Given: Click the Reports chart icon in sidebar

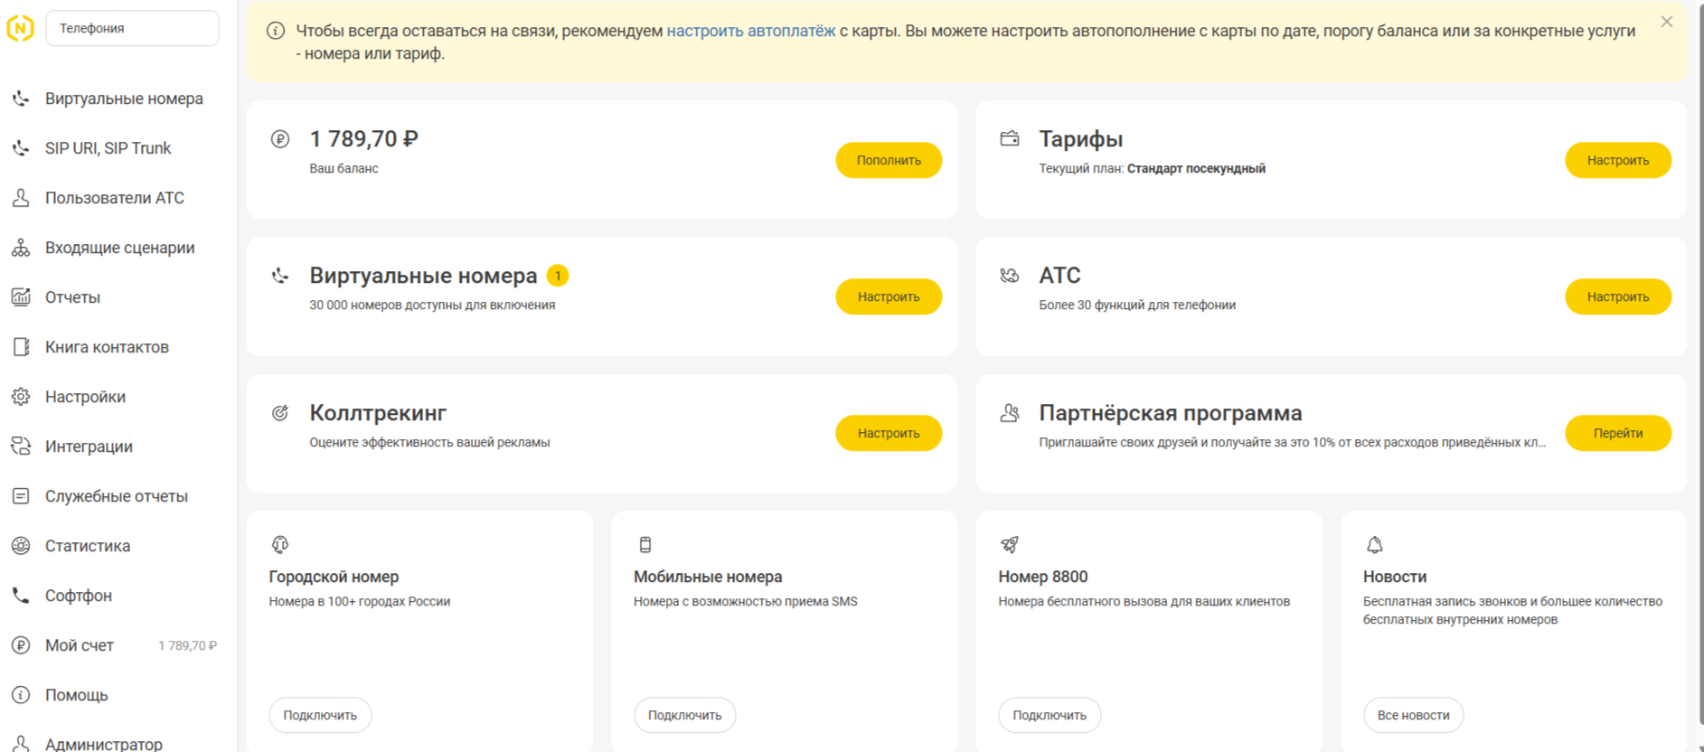Looking at the screenshot, I should coord(21,297).
